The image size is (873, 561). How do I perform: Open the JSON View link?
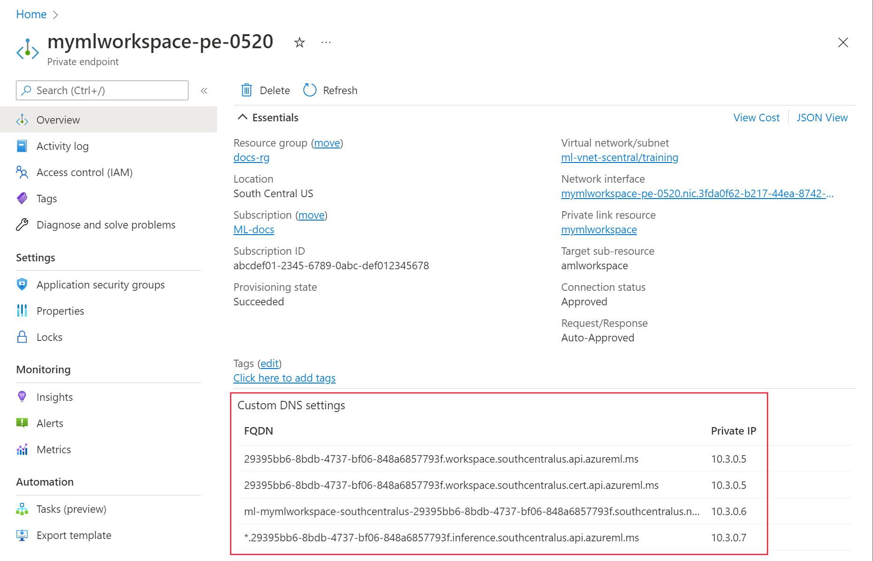822,118
